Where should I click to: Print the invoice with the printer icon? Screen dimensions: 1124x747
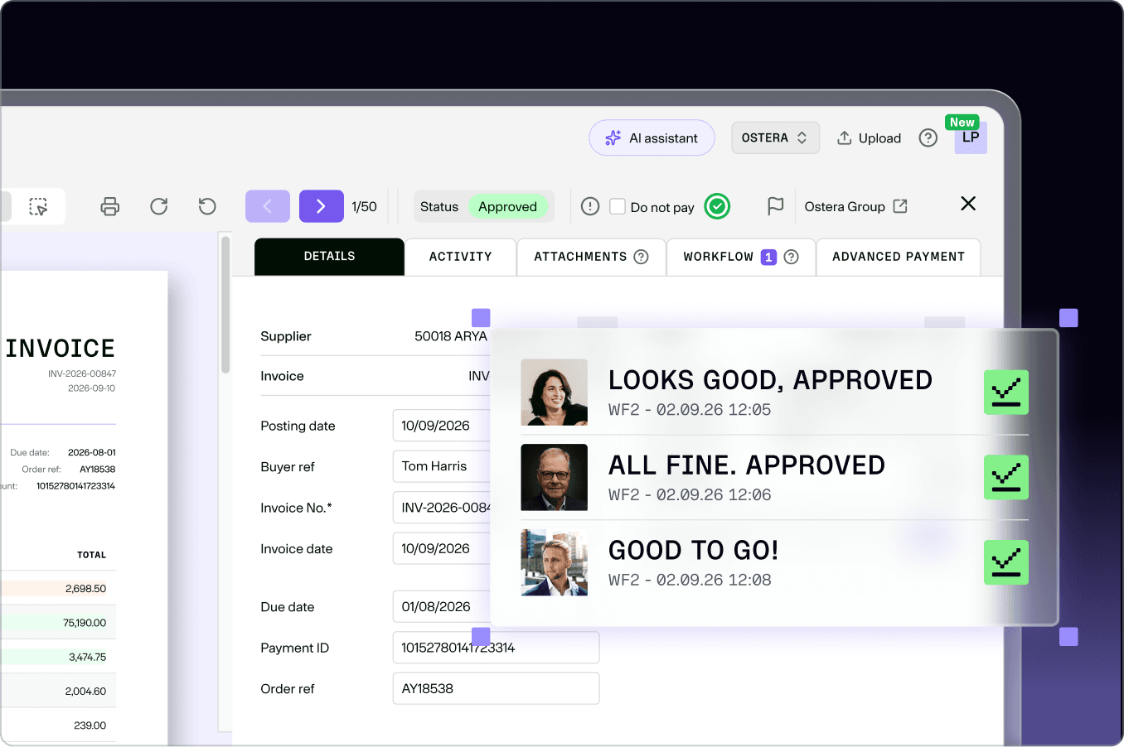coord(109,207)
